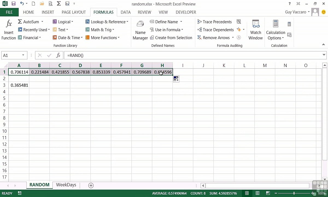Open the Watch Window
328x197 pixels.
(256, 30)
